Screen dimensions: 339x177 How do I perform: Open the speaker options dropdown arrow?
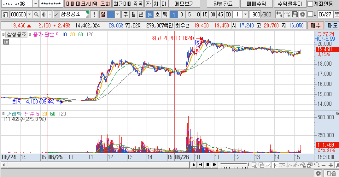50,14
